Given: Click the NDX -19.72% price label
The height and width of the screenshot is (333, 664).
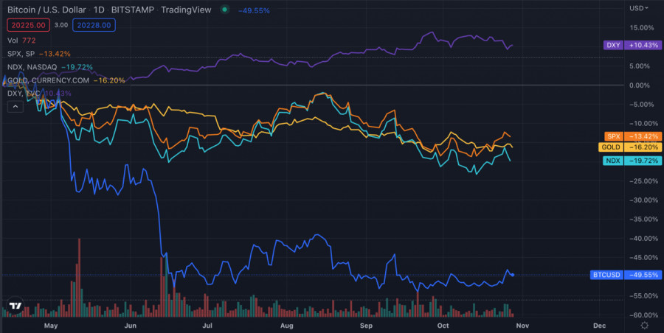Looking at the screenshot, I should coord(632,161).
